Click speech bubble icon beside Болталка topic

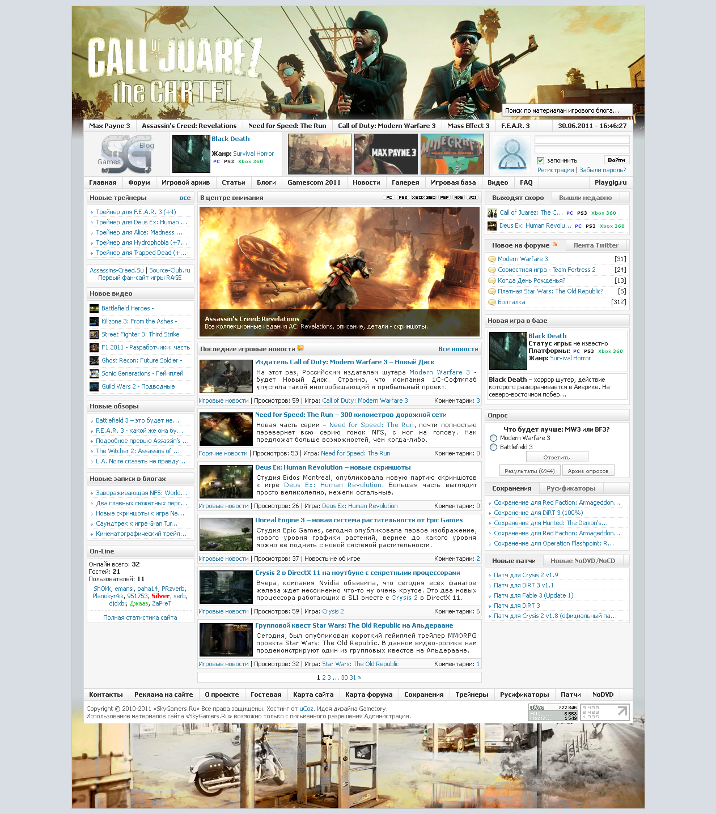[492, 302]
